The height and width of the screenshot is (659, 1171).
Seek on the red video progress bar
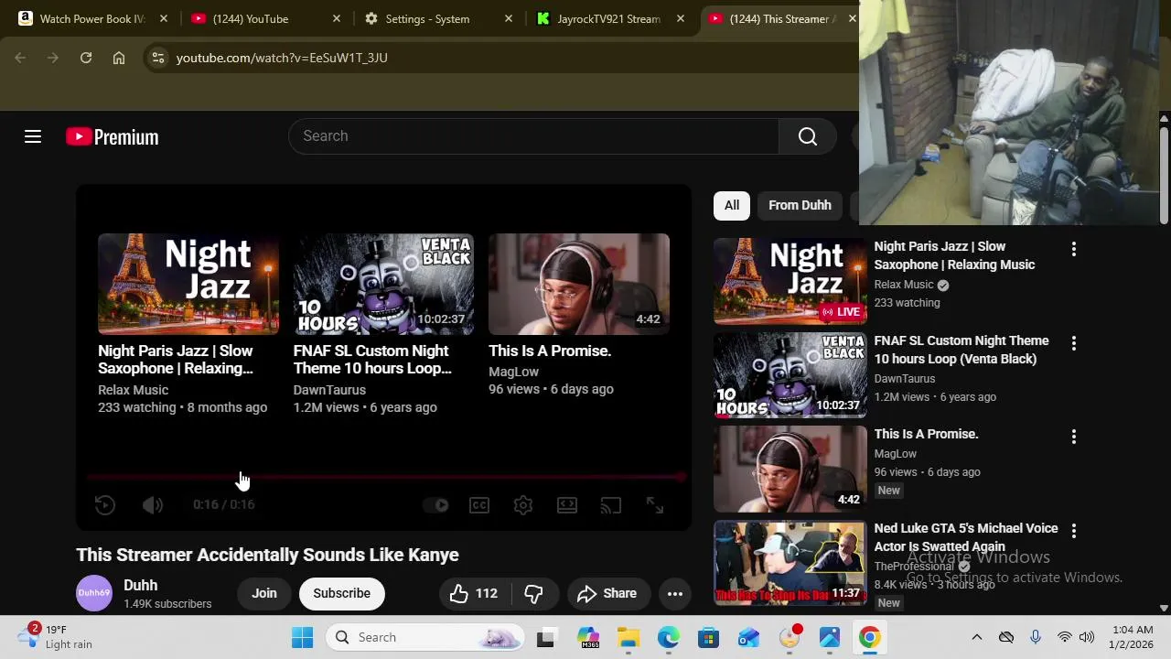click(x=385, y=477)
